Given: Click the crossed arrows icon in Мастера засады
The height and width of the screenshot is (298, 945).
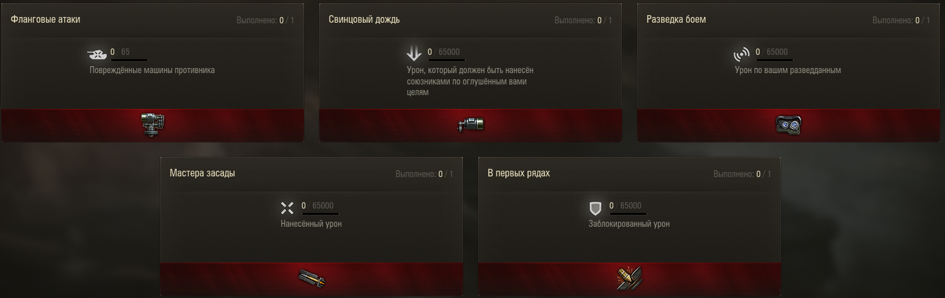Looking at the screenshot, I should click(288, 208).
